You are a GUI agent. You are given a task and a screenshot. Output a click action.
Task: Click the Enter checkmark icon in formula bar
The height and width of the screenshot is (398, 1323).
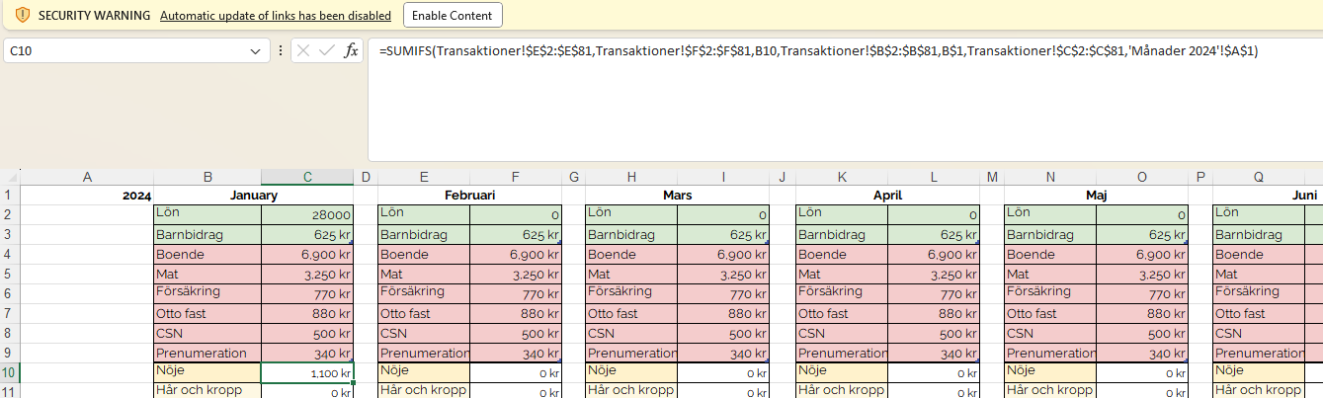point(327,50)
